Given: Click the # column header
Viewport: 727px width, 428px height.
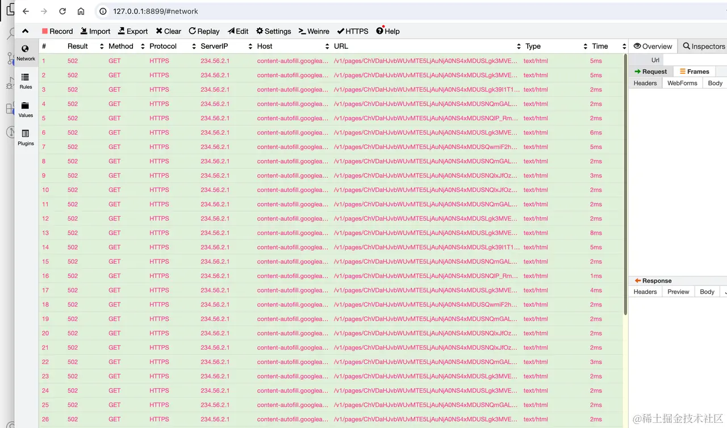Looking at the screenshot, I should [x=44, y=47].
